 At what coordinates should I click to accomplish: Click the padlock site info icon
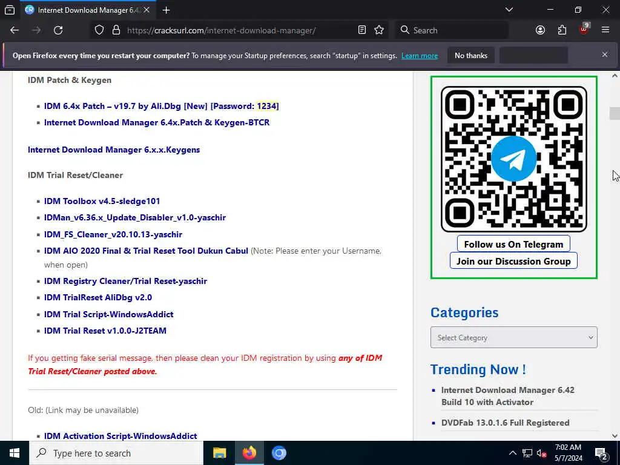click(116, 30)
